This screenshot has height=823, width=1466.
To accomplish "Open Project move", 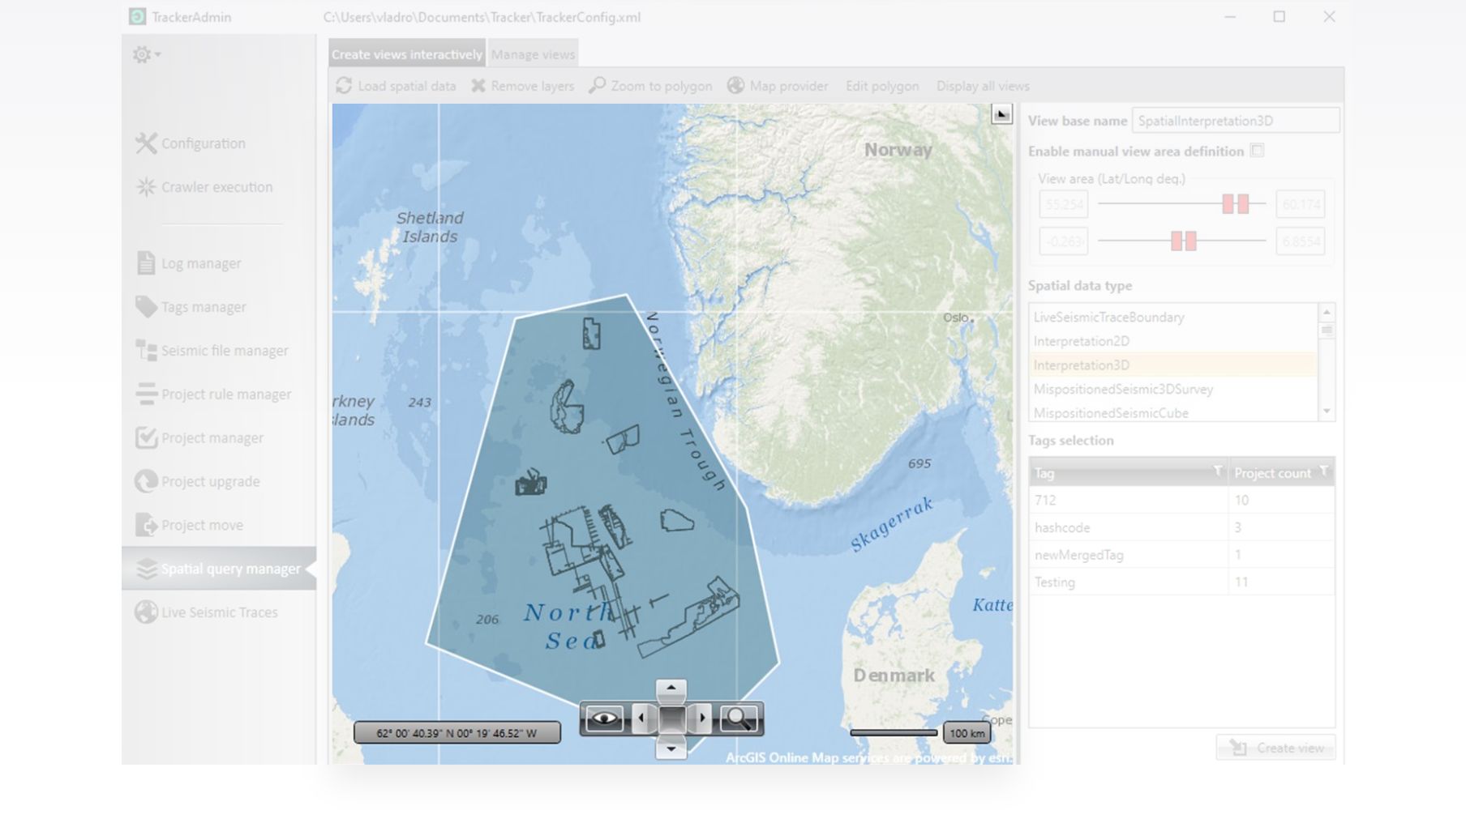I will tap(190, 525).
